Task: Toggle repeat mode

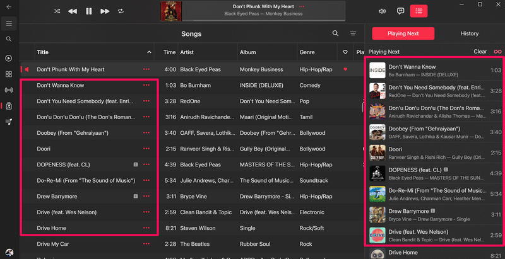Action: [121, 11]
